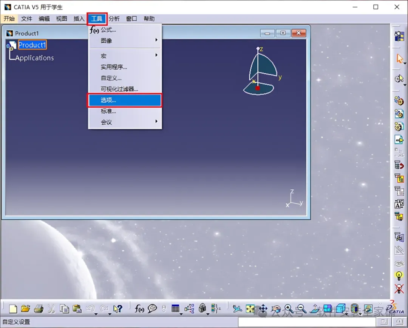This screenshot has width=408, height=328.
Task: Click the new component gear icon
Action: (399, 100)
